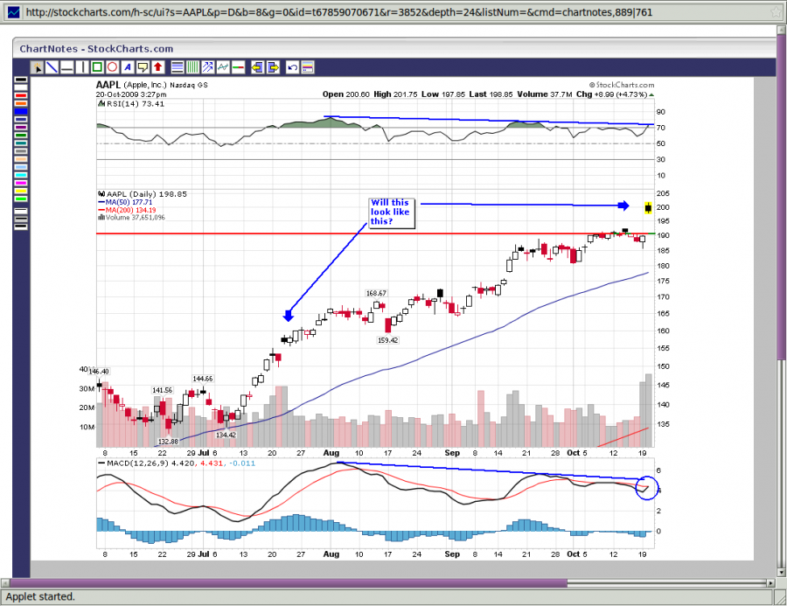
Task: Pick the gray color swatch
Action: coord(21,151)
